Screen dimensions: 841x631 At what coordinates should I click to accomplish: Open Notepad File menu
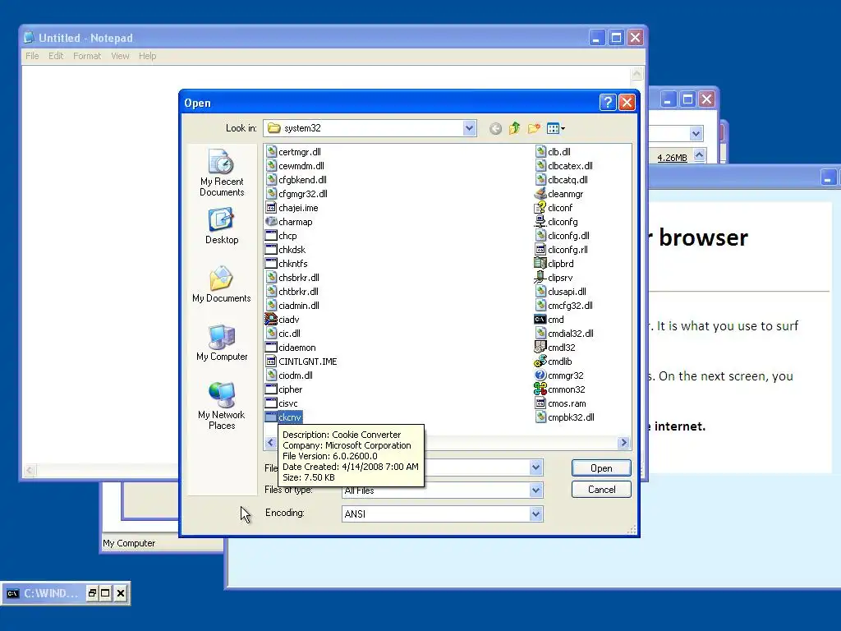(x=32, y=56)
